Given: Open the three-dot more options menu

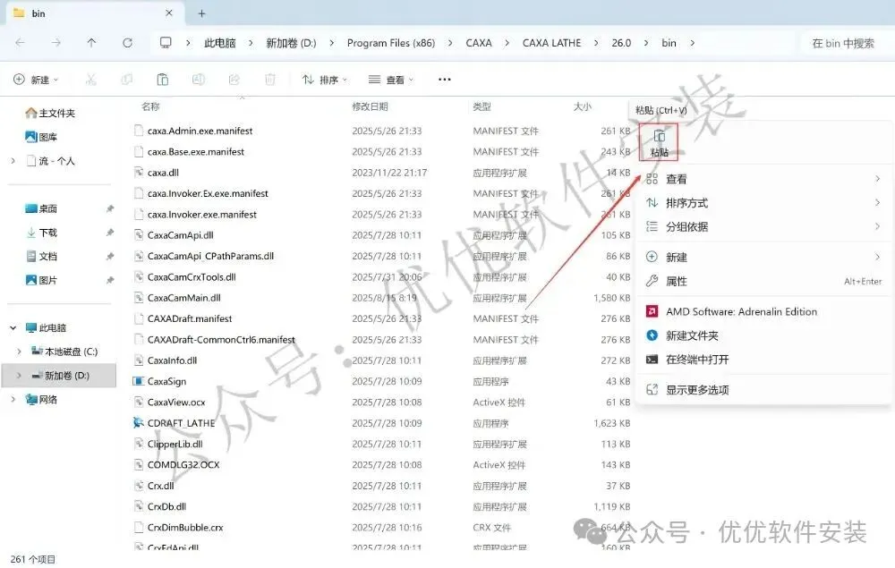Looking at the screenshot, I should 444,80.
